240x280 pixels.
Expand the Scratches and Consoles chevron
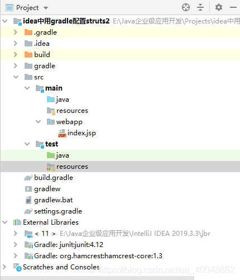tap(4, 267)
